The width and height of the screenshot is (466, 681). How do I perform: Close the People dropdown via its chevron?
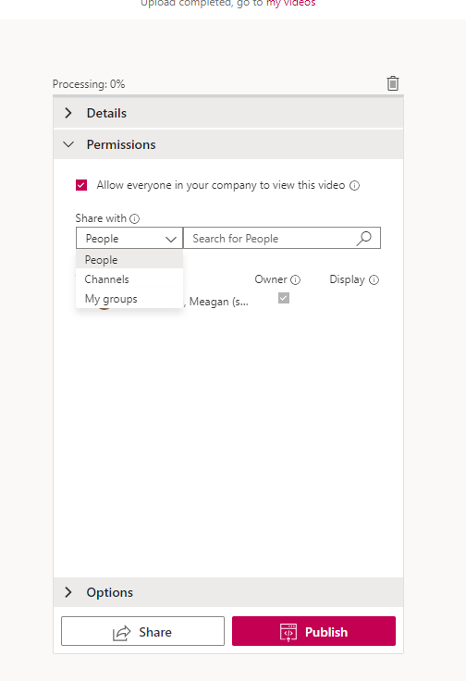pos(171,239)
